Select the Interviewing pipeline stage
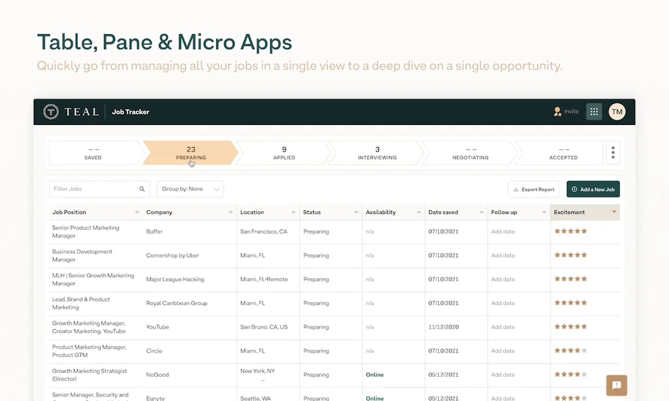This screenshot has width=669, height=401. 377,152
